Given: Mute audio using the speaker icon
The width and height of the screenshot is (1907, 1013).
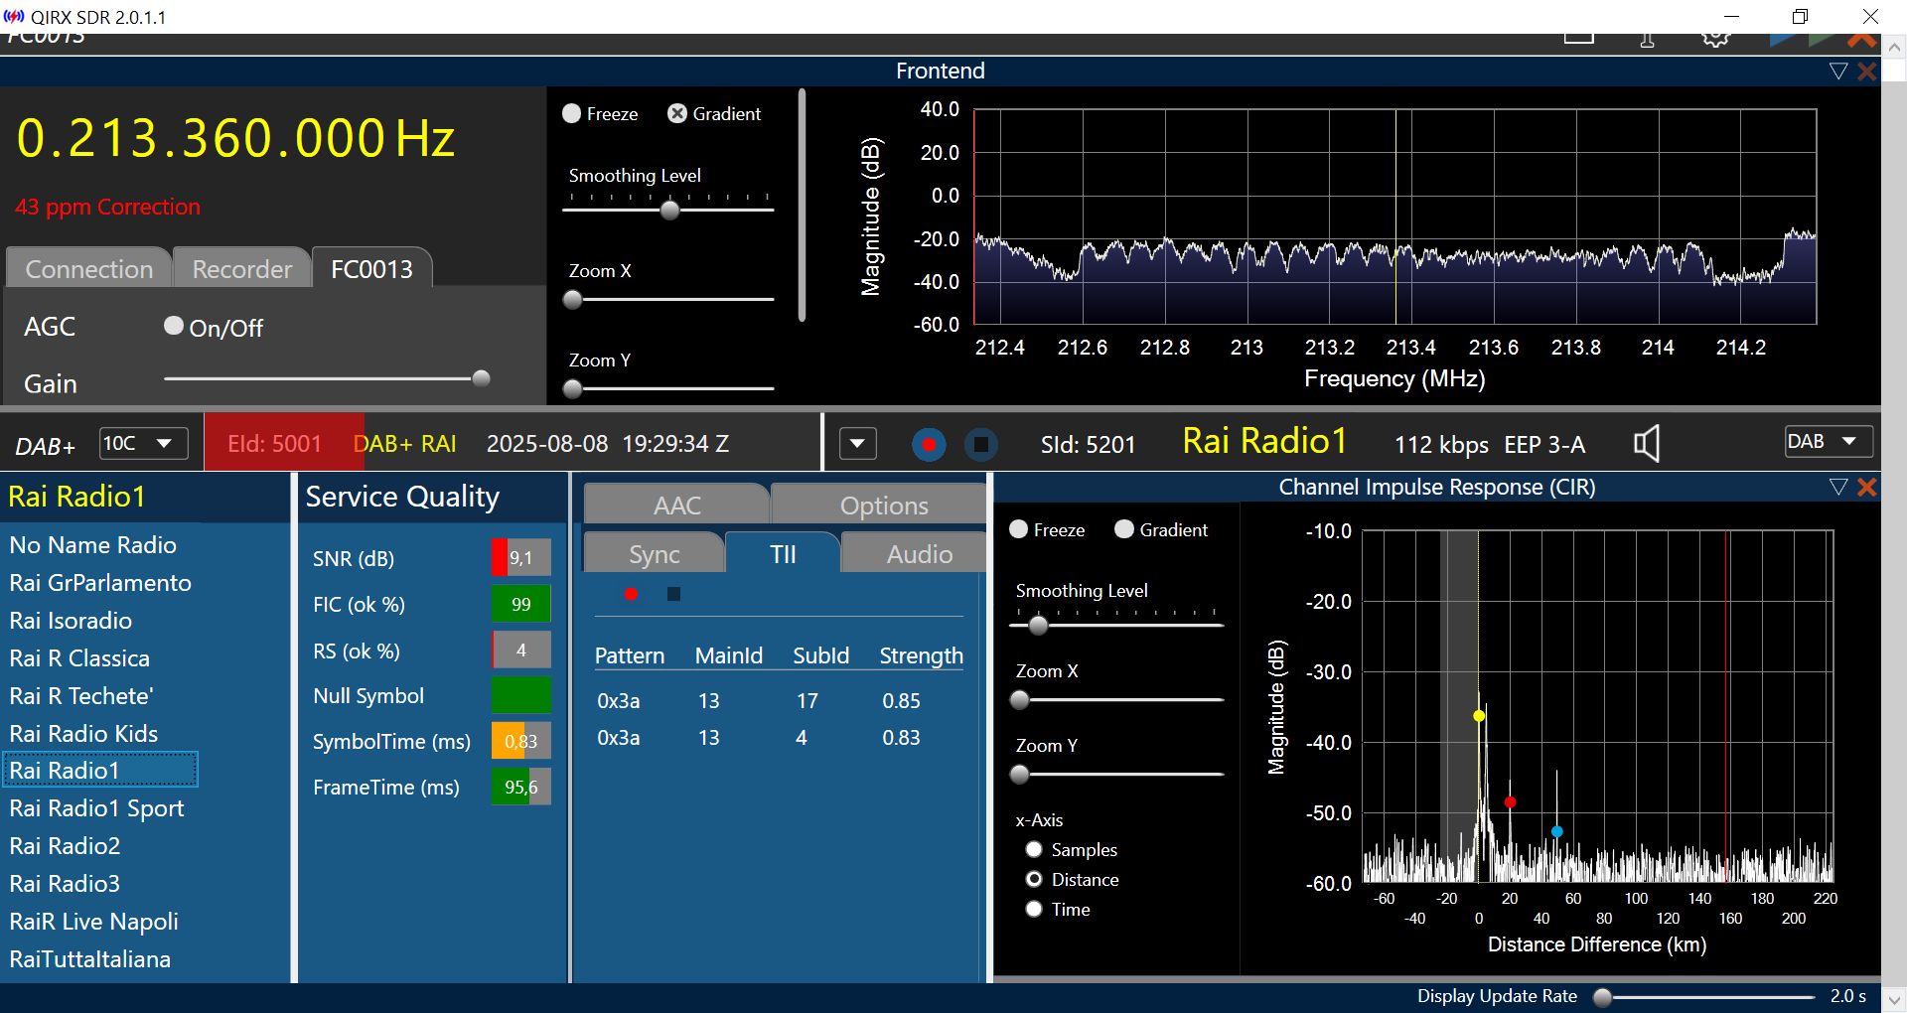Looking at the screenshot, I should pos(1646,444).
